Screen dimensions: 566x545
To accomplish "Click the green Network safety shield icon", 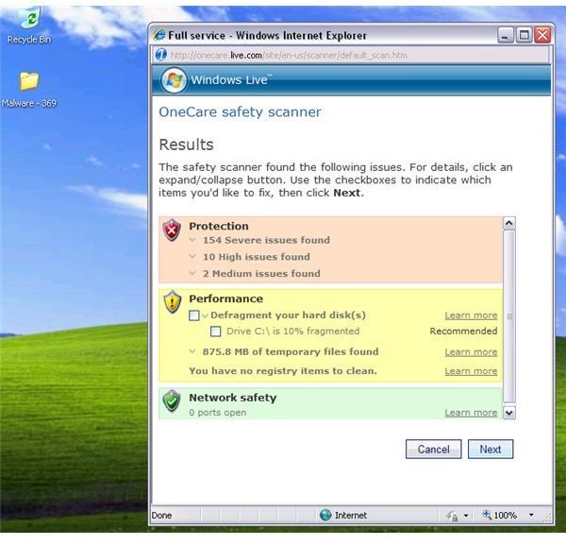I will [x=172, y=400].
